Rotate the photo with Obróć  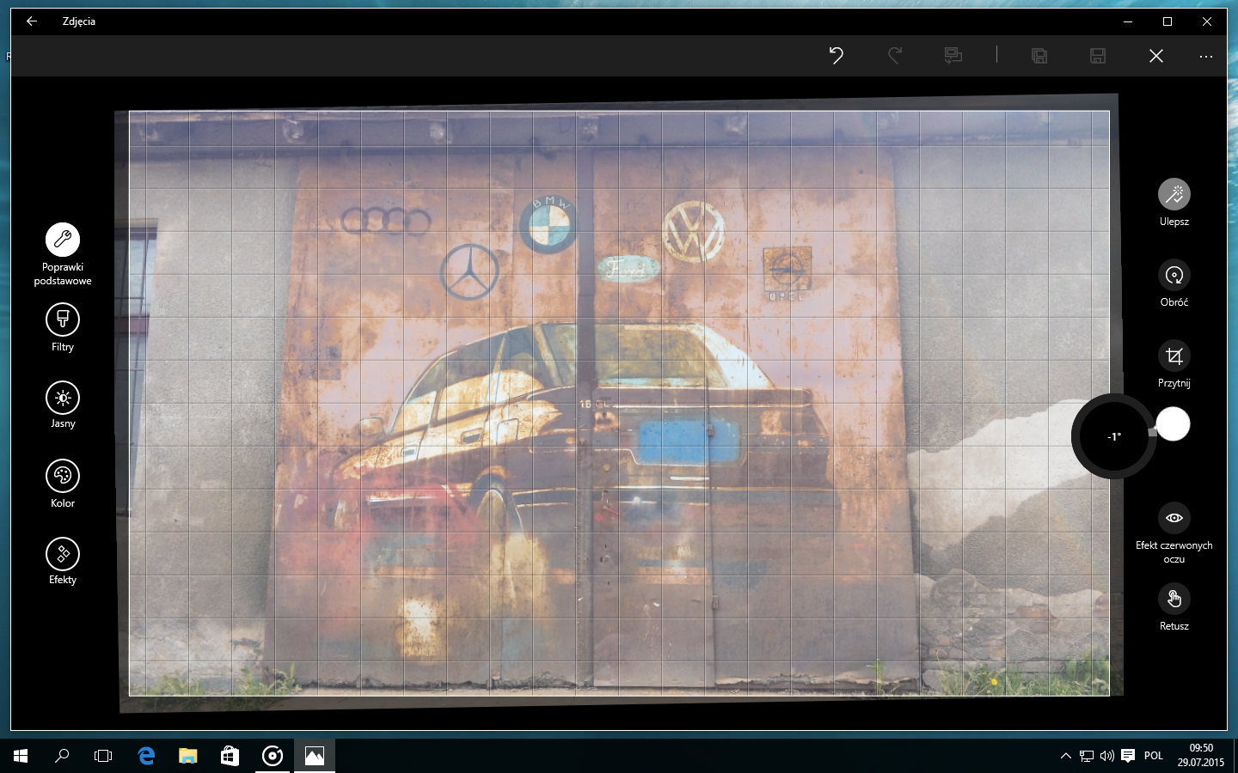tap(1174, 283)
